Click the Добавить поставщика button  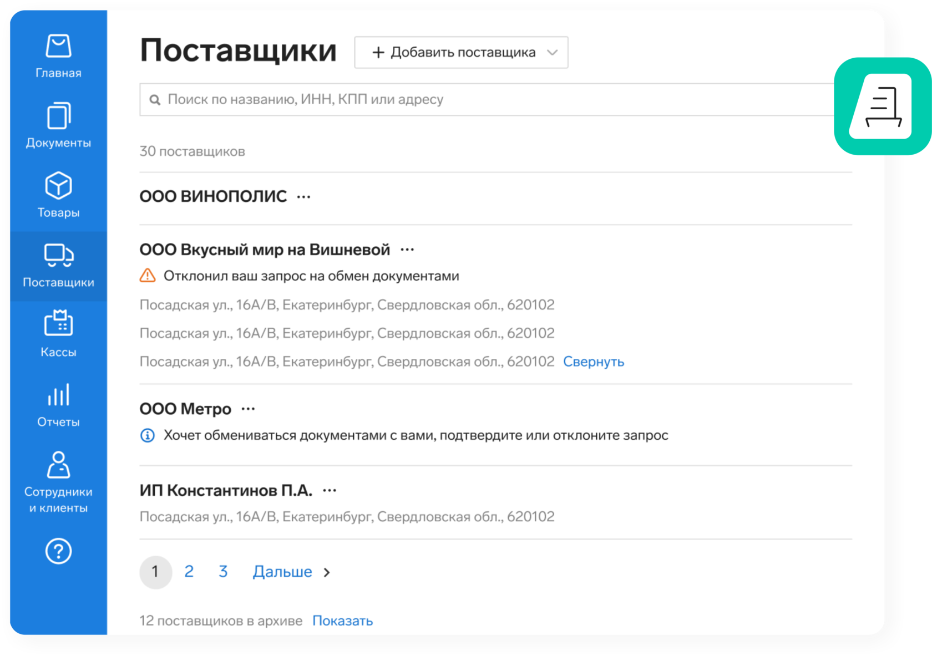pyautogui.click(x=461, y=53)
